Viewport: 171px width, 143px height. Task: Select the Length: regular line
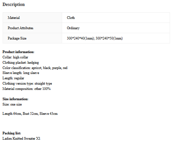(13, 78)
